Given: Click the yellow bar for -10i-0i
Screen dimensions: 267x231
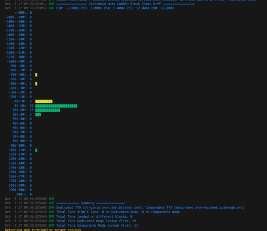Looking at the screenshot, I should (44, 102).
